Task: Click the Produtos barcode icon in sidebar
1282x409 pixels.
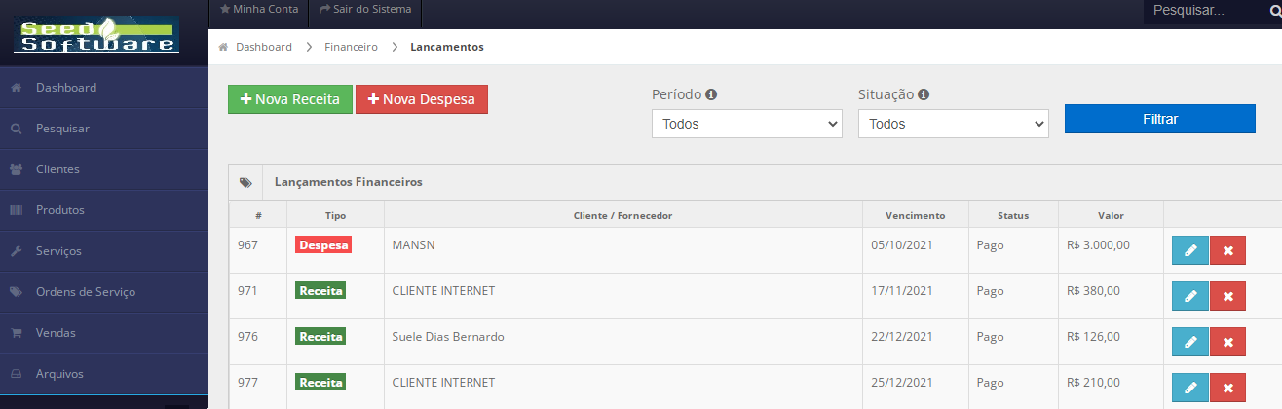Action: 17,210
